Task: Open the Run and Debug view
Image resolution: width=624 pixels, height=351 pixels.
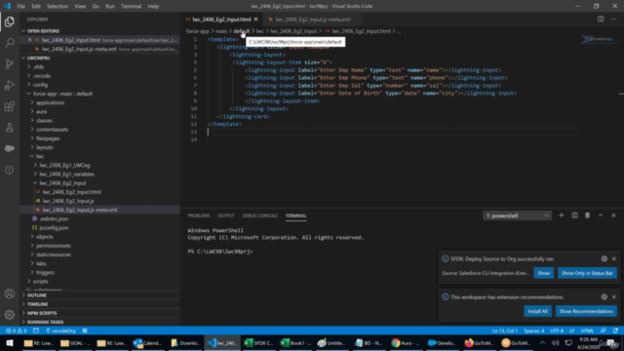Action: click(x=10, y=85)
